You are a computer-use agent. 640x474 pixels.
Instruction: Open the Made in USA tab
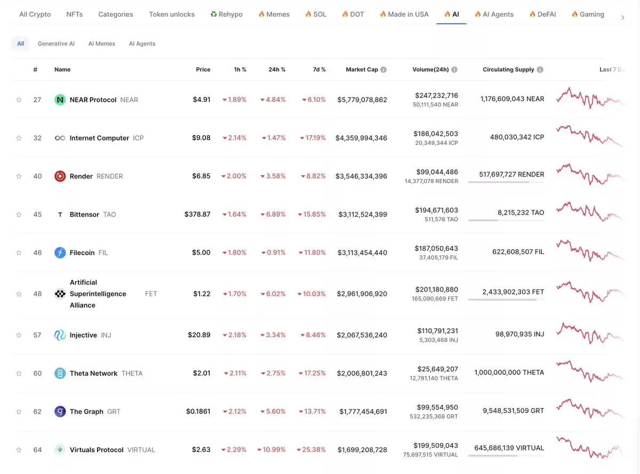[404, 14]
